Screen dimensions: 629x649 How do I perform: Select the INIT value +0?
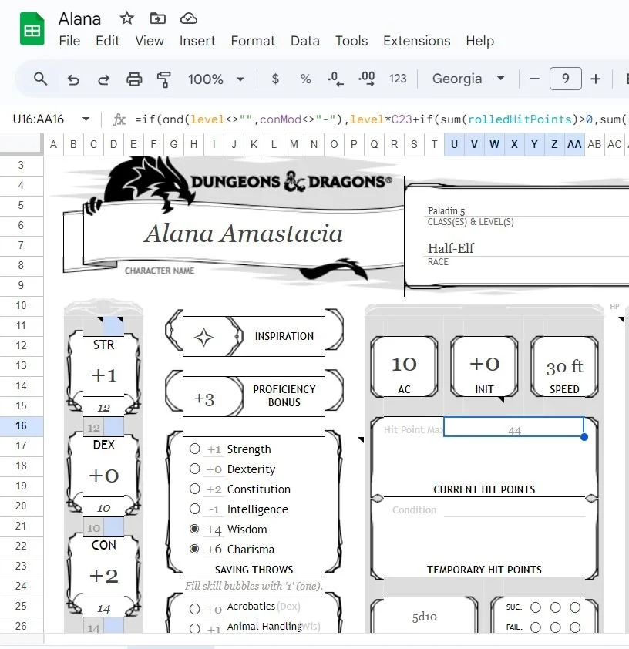pos(485,365)
